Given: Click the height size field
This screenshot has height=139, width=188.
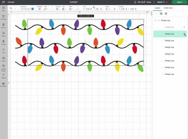Looking at the screenshot, I should tap(97, 9).
